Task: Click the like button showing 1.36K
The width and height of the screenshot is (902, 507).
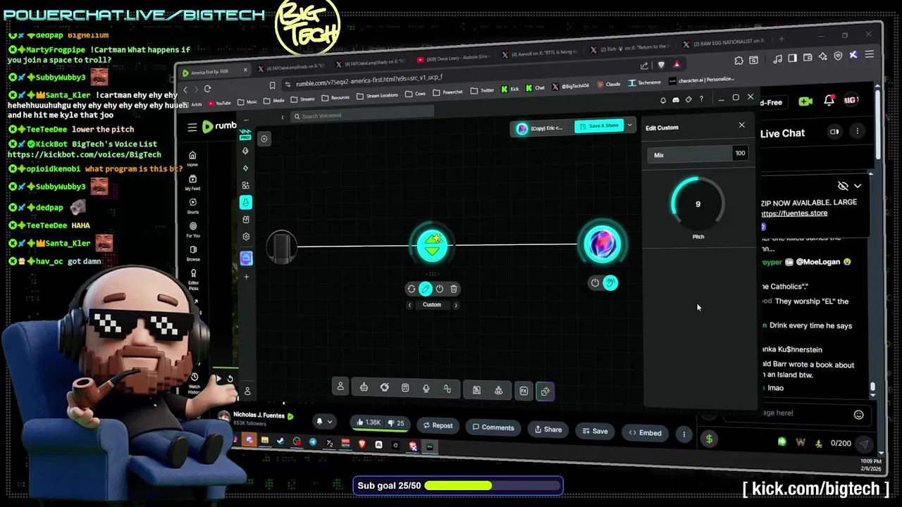Action: click(368, 423)
